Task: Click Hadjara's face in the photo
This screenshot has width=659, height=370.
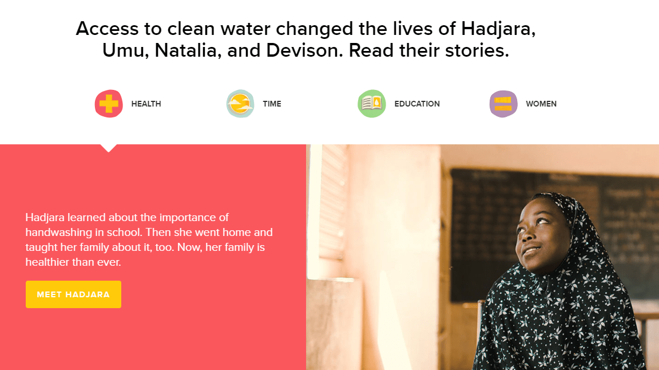Action: point(542,236)
